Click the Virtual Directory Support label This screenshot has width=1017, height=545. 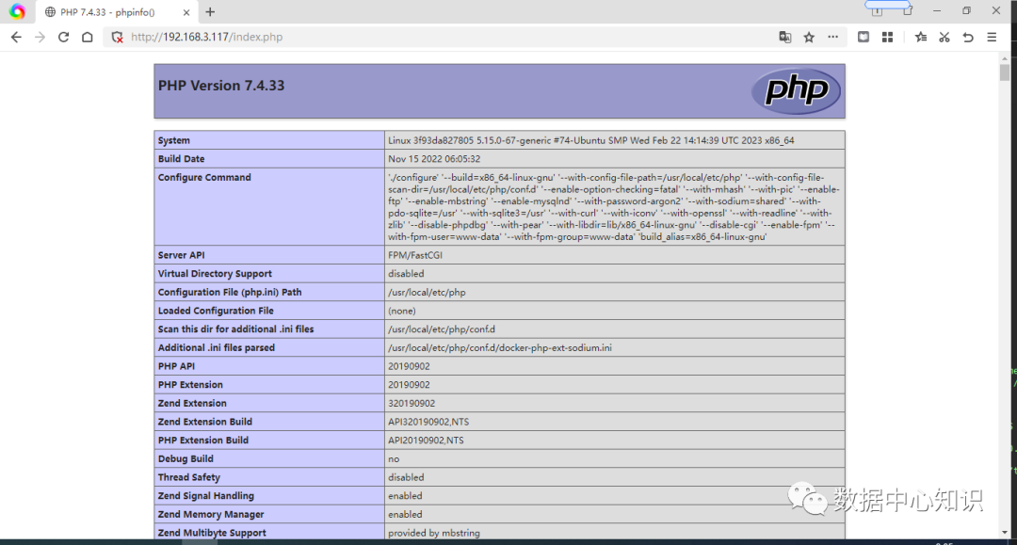click(x=215, y=274)
